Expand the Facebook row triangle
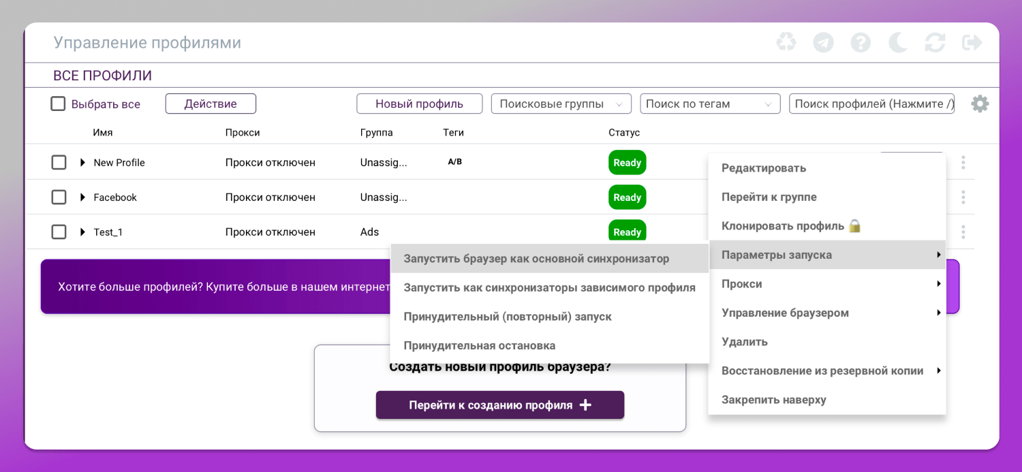The image size is (1022, 472). click(x=83, y=197)
